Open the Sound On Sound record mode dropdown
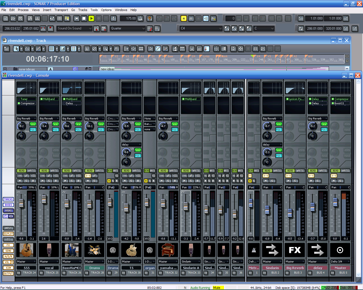This screenshot has width=363, height=290. [x=75, y=28]
